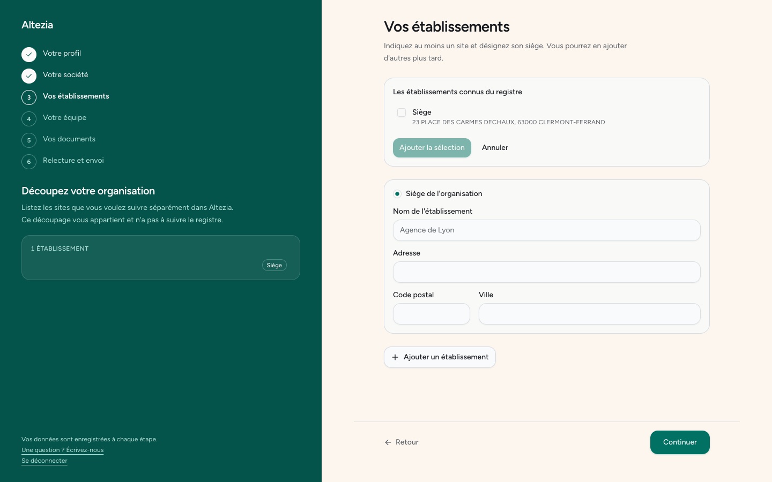Click Les établissements connus du registre heading
This screenshot has width=772, height=482.
point(457,92)
